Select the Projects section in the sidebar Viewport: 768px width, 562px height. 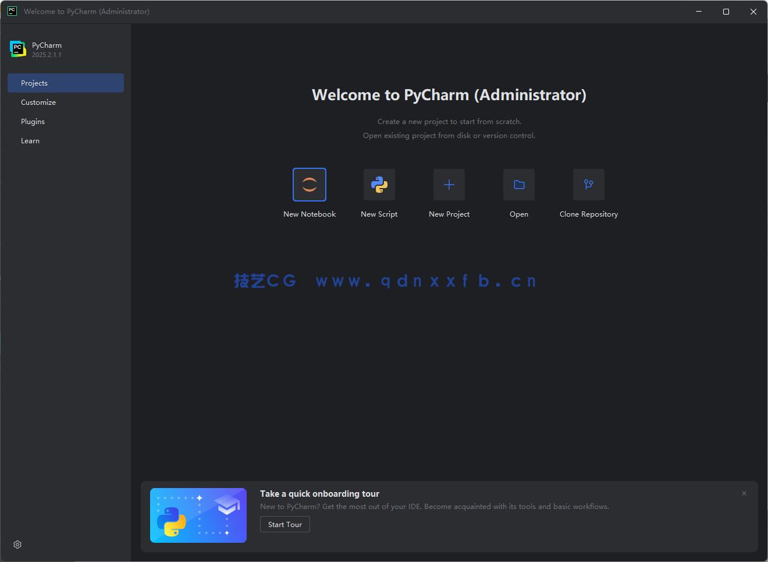tap(34, 83)
